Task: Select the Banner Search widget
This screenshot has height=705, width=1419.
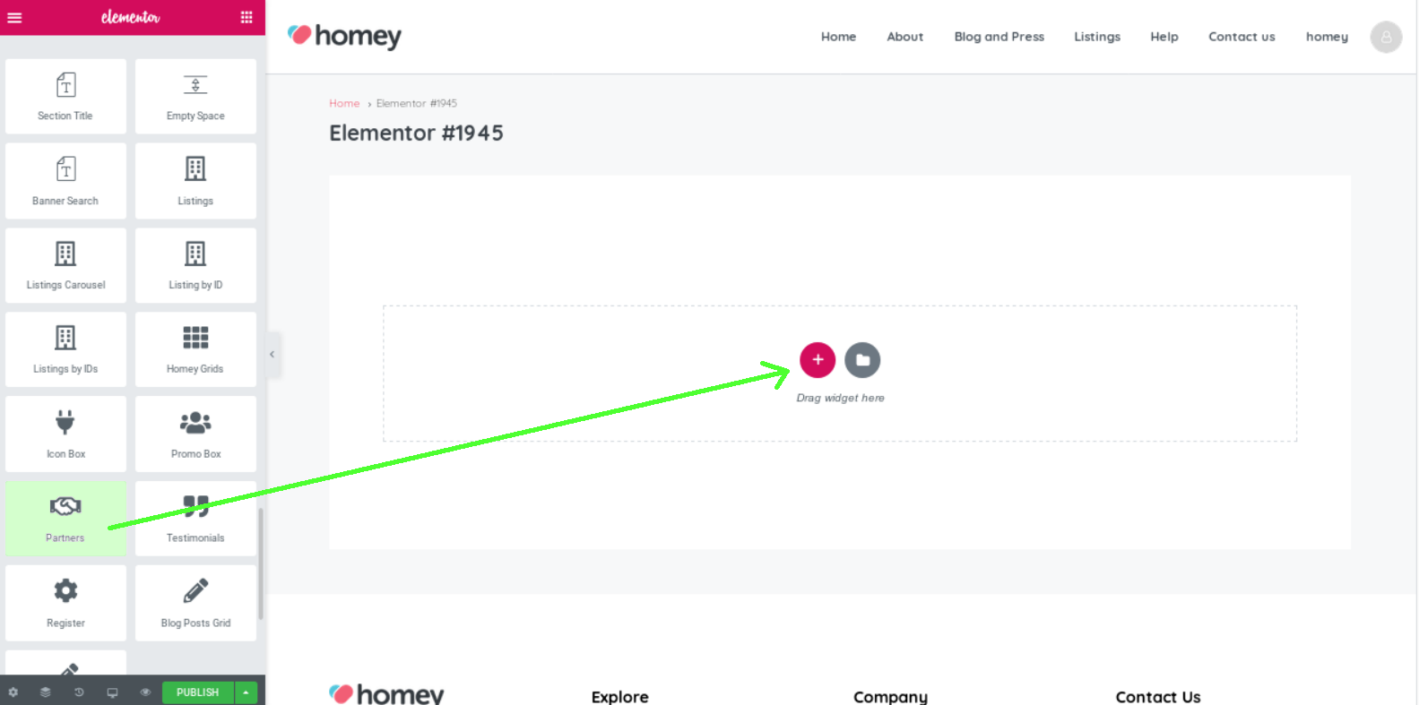Action: pyautogui.click(x=65, y=181)
